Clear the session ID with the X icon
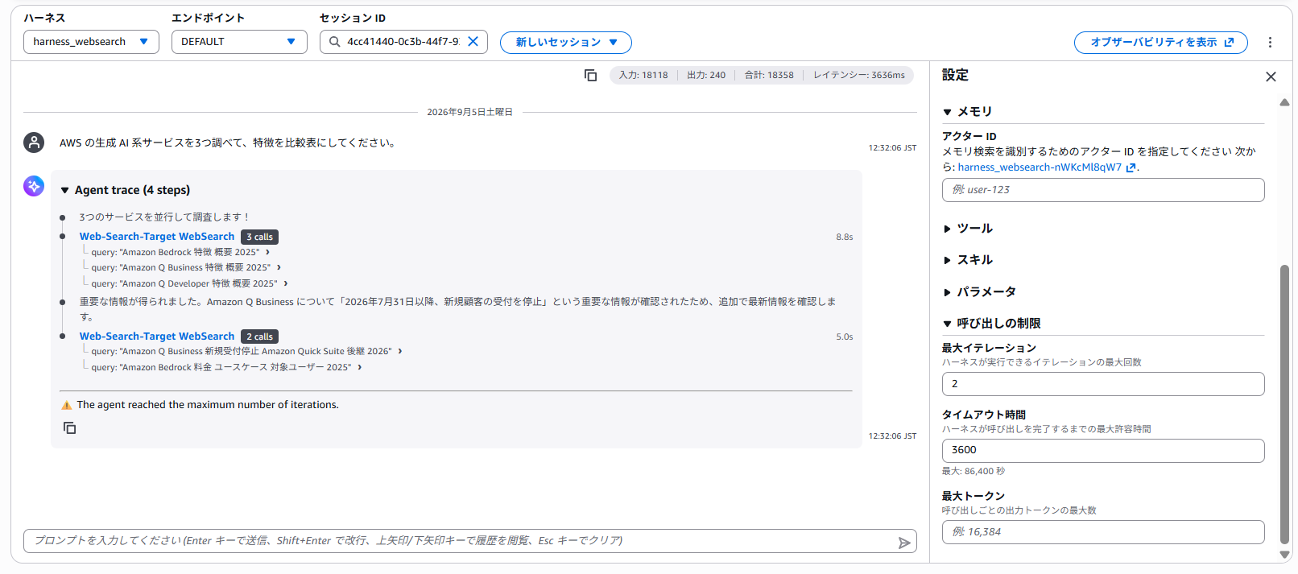The width and height of the screenshot is (1298, 574). (x=473, y=42)
